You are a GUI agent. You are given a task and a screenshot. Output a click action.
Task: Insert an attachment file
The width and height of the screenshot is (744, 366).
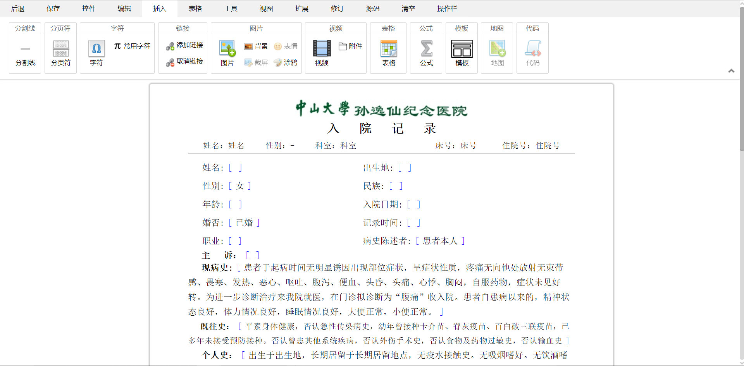(x=350, y=46)
